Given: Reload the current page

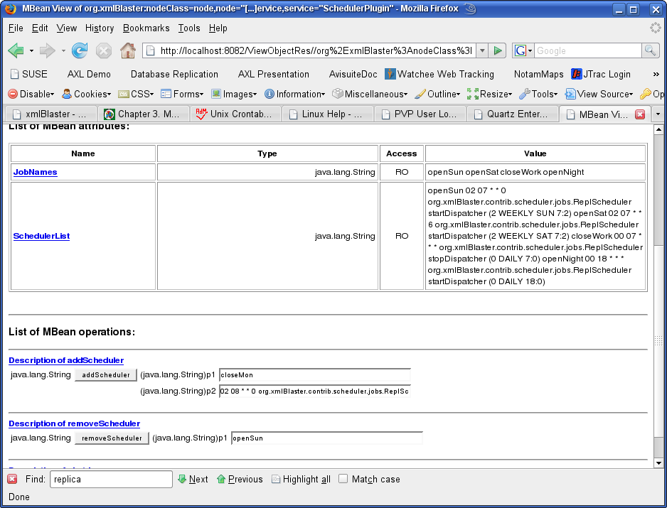Looking at the screenshot, I should (80, 50).
